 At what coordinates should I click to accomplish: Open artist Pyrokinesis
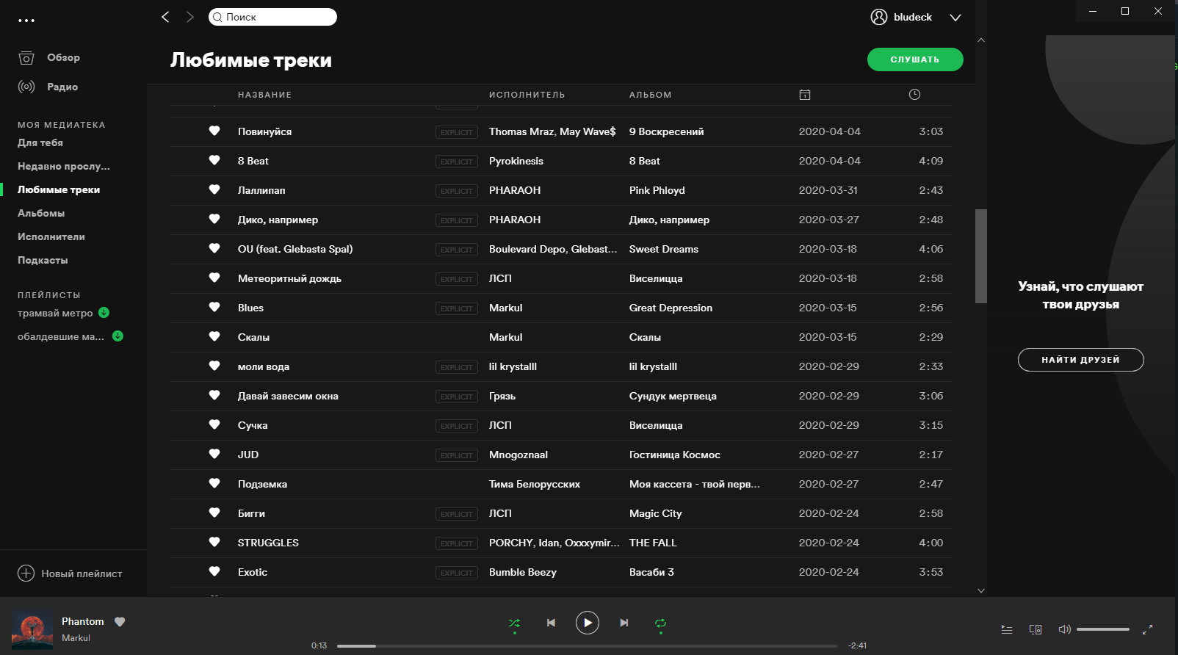click(x=516, y=161)
